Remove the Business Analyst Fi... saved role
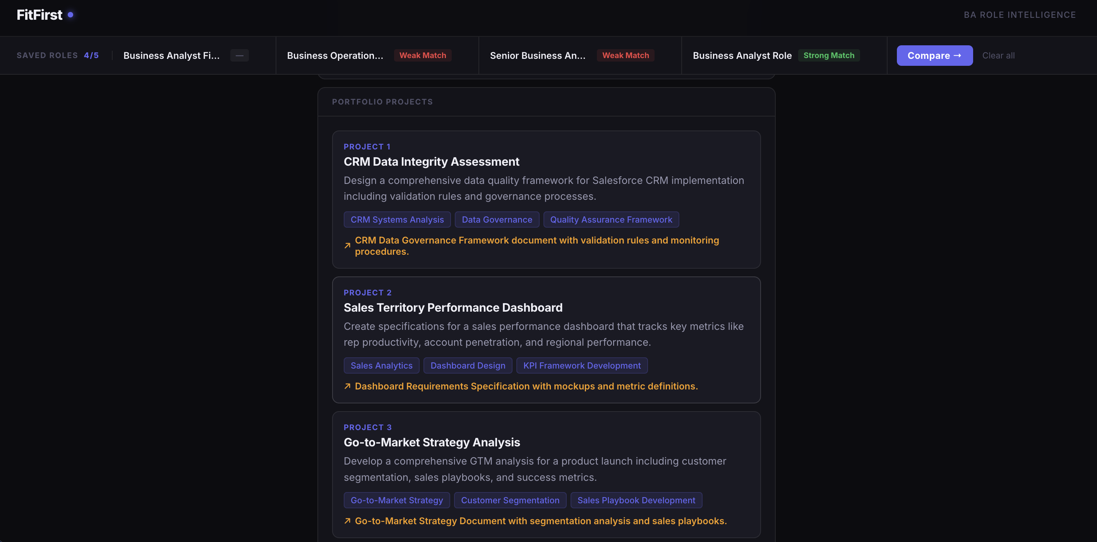This screenshot has height=542, width=1097. pyautogui.click(x=239, y=55)
